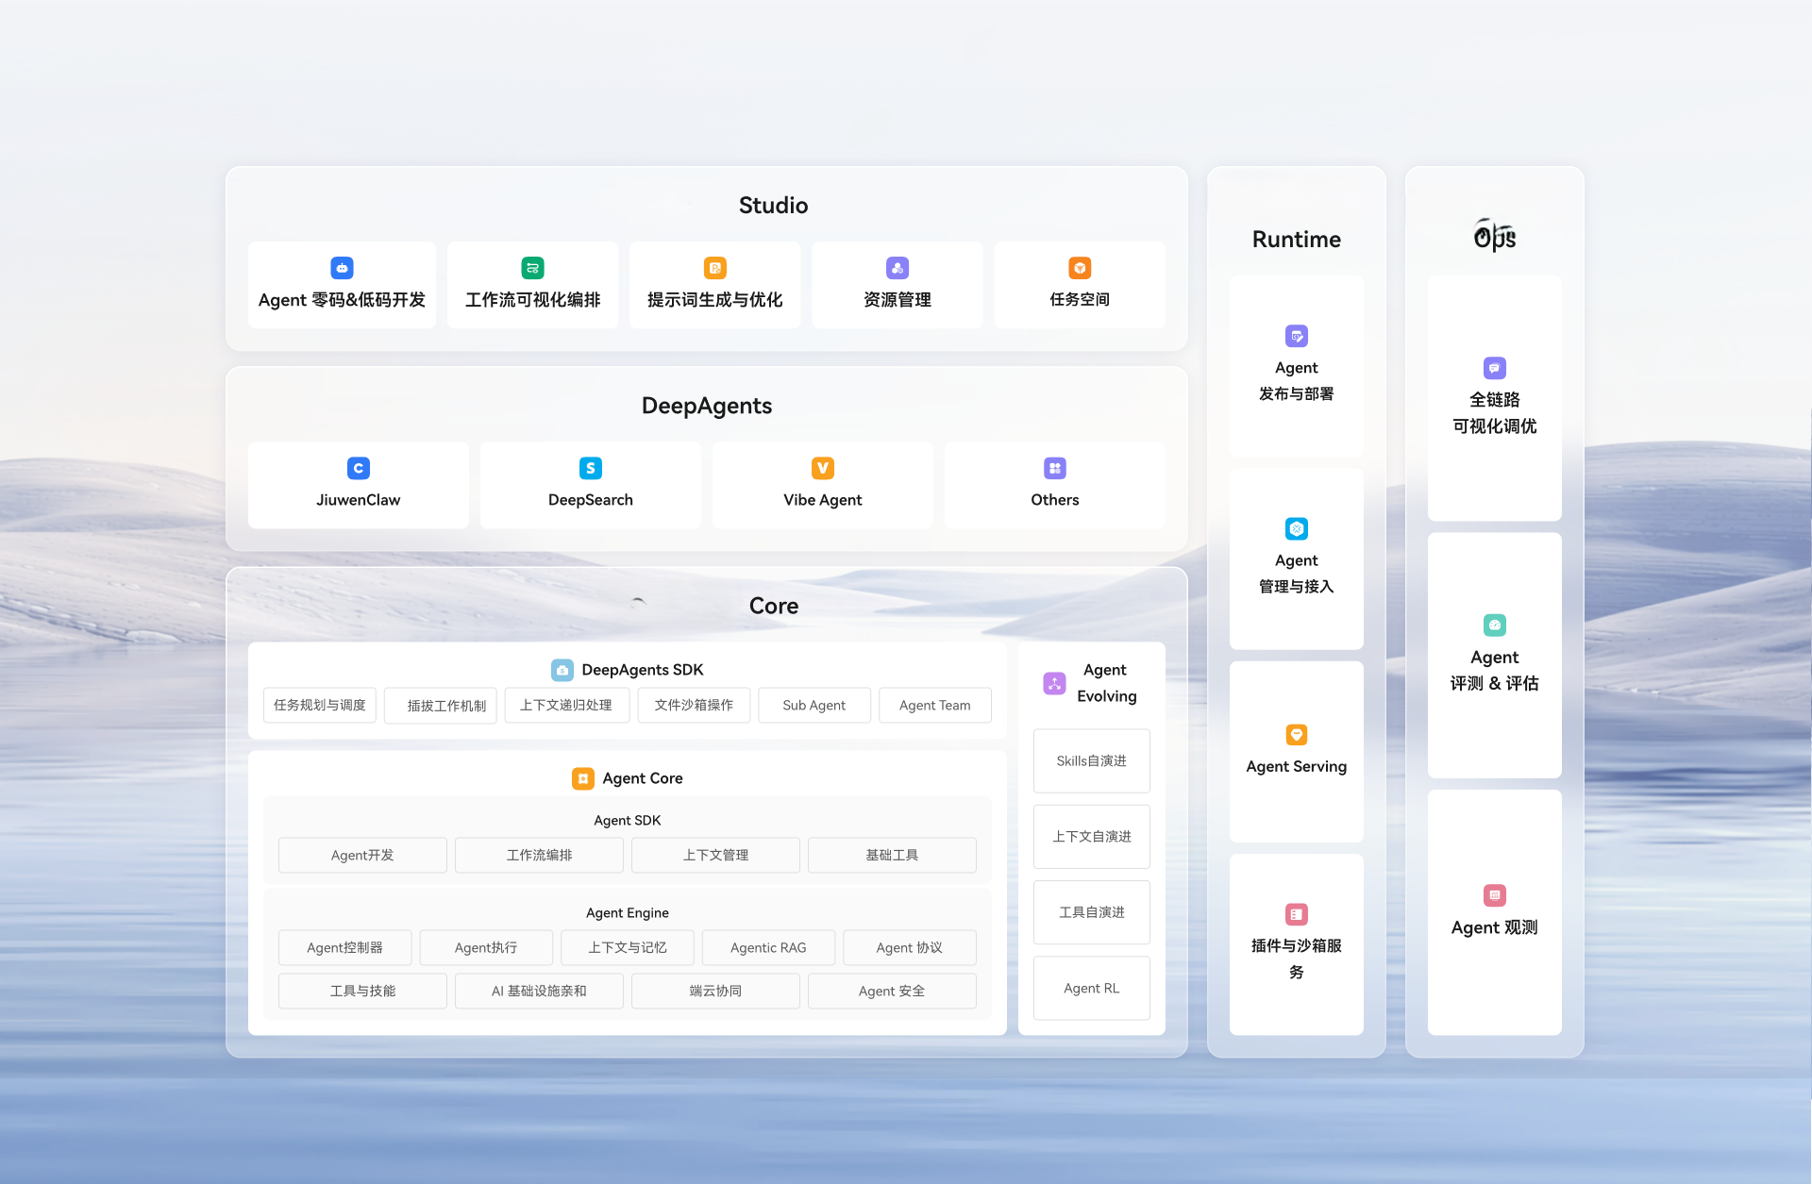Viewport: 1812px width, 1184px height.
Task: Click the purple icon above 资源管理
Action: click(x=898, y=268)
